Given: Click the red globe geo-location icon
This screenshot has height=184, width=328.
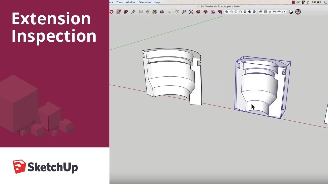Looking at the screenshot, I should coord(298,12).
